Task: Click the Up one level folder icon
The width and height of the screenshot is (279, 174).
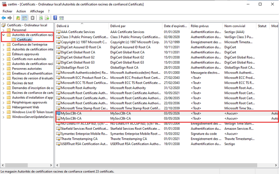Action: 18,18
